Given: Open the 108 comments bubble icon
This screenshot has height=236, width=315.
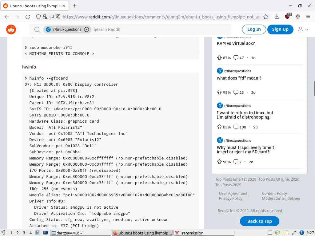Looking at the screenshot, I should 236,127.
